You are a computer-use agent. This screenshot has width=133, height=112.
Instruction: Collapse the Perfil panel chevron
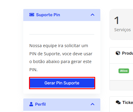92,104
